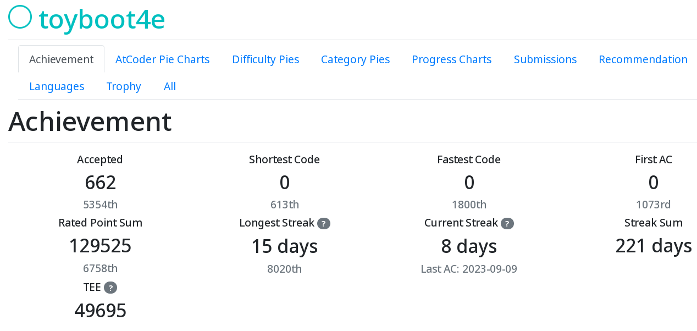
Task: Click the Current Streak question mark icon
Action: pos(507,223)
